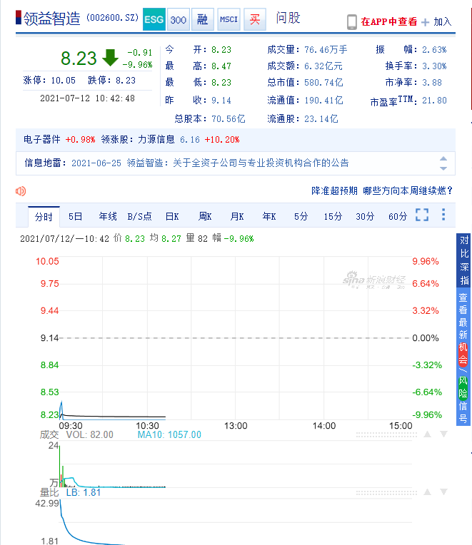Click the 融 margin trading badge

[x=202, y=19]
